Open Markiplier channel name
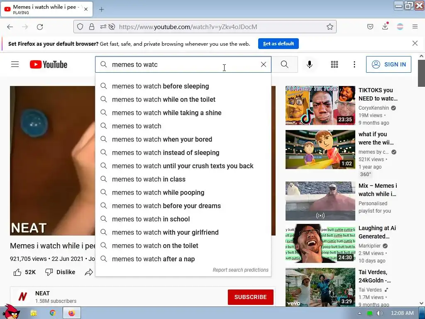425x319 pixels. point(369,246)
